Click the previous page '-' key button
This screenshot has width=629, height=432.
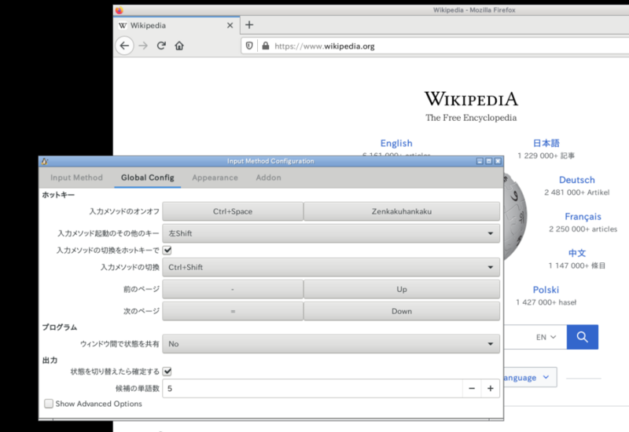pos(233,289)
